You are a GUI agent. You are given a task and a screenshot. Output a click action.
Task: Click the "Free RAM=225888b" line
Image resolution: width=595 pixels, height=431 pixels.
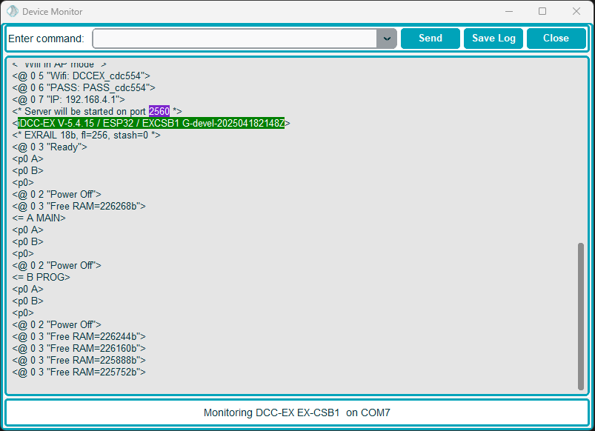point(79,360)
